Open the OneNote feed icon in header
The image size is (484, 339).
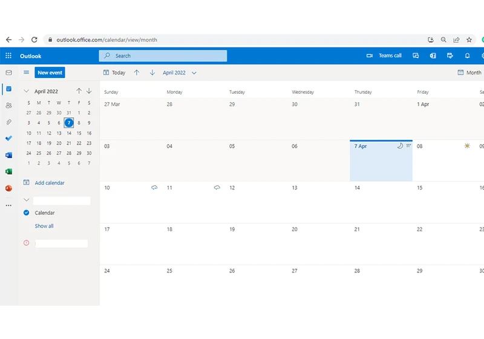pos(433,56)
